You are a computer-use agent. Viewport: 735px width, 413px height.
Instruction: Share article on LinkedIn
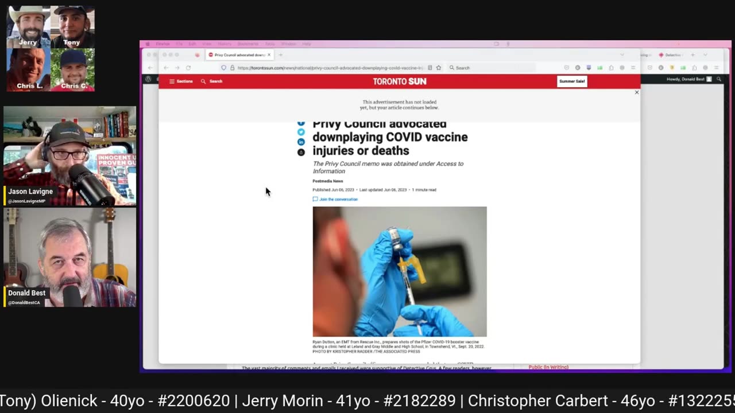point(301,142)
